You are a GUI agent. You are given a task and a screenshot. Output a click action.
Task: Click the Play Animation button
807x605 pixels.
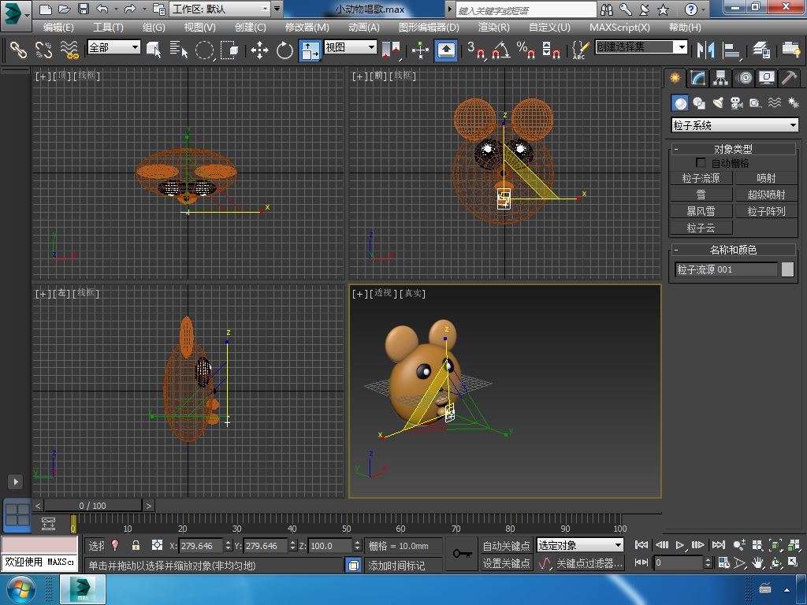[x=679, y=545]
